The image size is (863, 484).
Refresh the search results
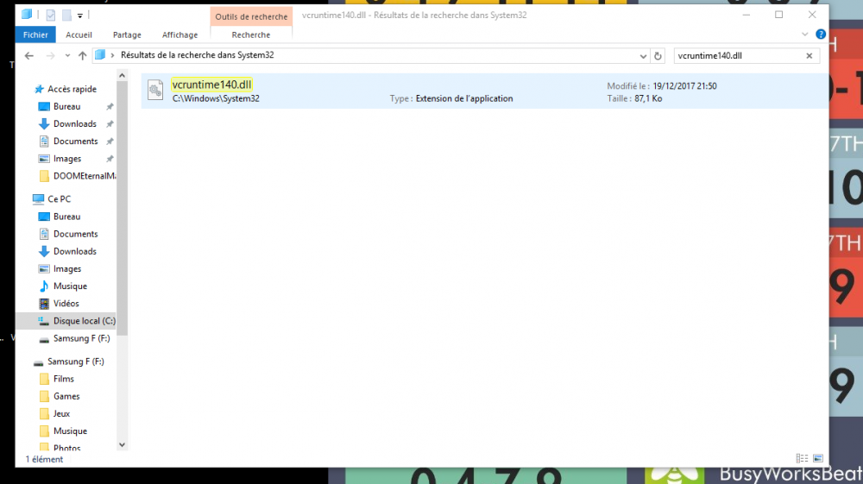(x=658, y=55)
